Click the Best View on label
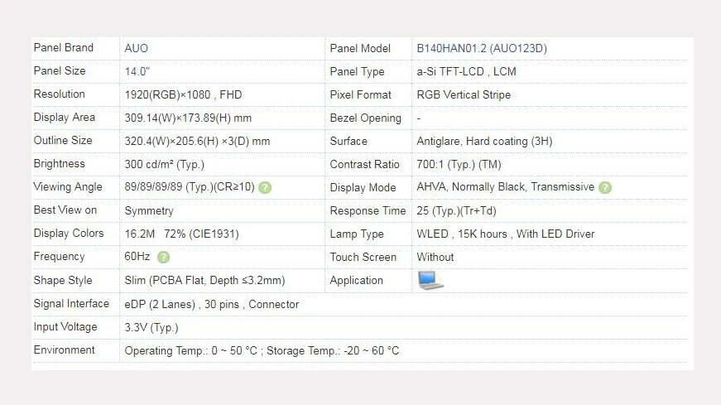This screenshot has height=405, width=721. point(65,210)
